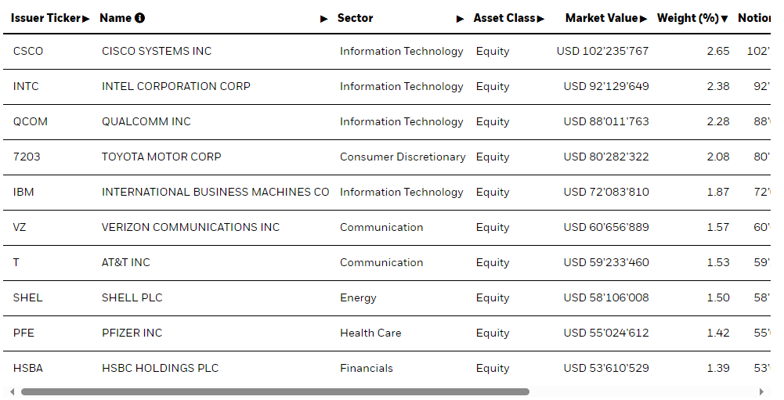Click the info icon beside Name header
784x400 pixels.
[x=140, y=18]
